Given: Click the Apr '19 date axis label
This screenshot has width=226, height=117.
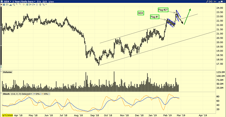Looking at the screenshot, I should click(203, 115).
